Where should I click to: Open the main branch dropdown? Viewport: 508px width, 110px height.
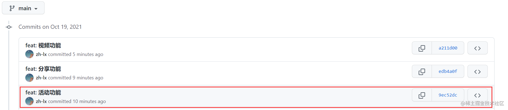23,8
